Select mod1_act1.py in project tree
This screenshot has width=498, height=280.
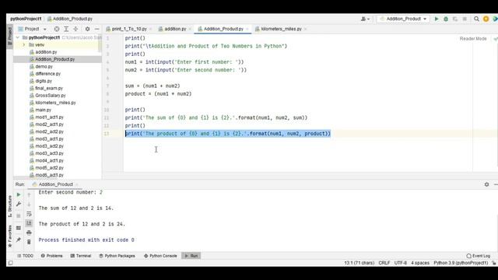coord(49,117)
